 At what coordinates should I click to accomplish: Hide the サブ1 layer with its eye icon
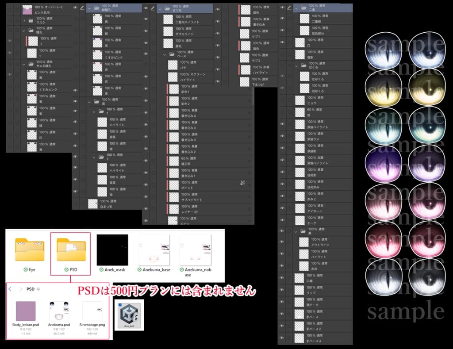[218, 34]
